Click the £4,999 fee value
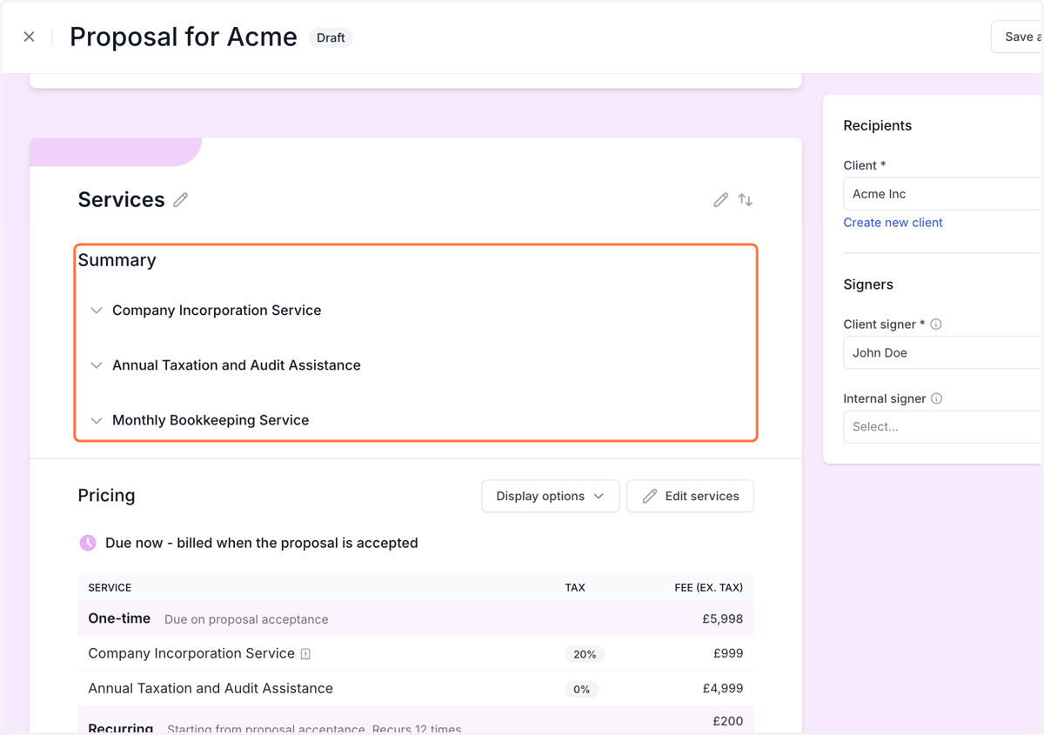 point(723,688)
